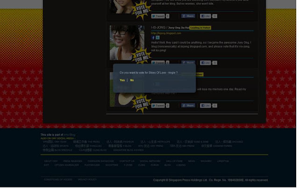This screenshot has width=299, height=188.
Task: Click Joey Ong's profile photo thumbnail
Action: click(127, 42)
